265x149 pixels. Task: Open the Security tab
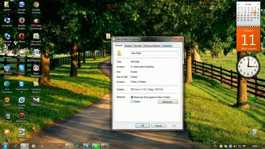137,46
